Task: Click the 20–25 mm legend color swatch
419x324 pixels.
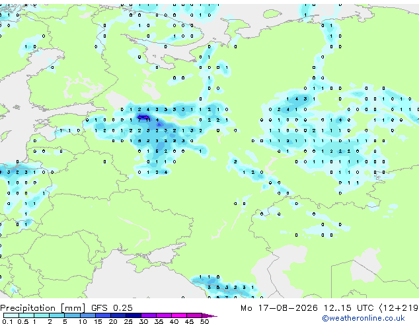Action: click(x=118, y=315)
